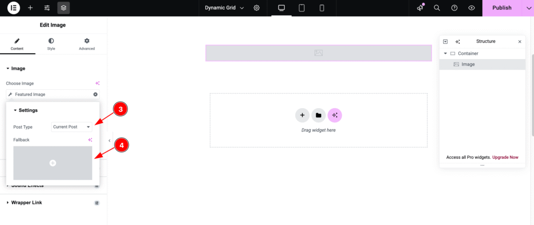Toggle the Structure layers icon

click(64, 8)
